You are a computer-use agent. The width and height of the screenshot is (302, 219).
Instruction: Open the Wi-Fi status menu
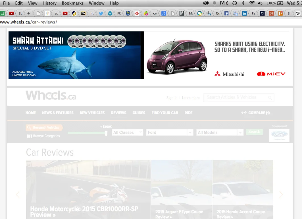[252, 3]
